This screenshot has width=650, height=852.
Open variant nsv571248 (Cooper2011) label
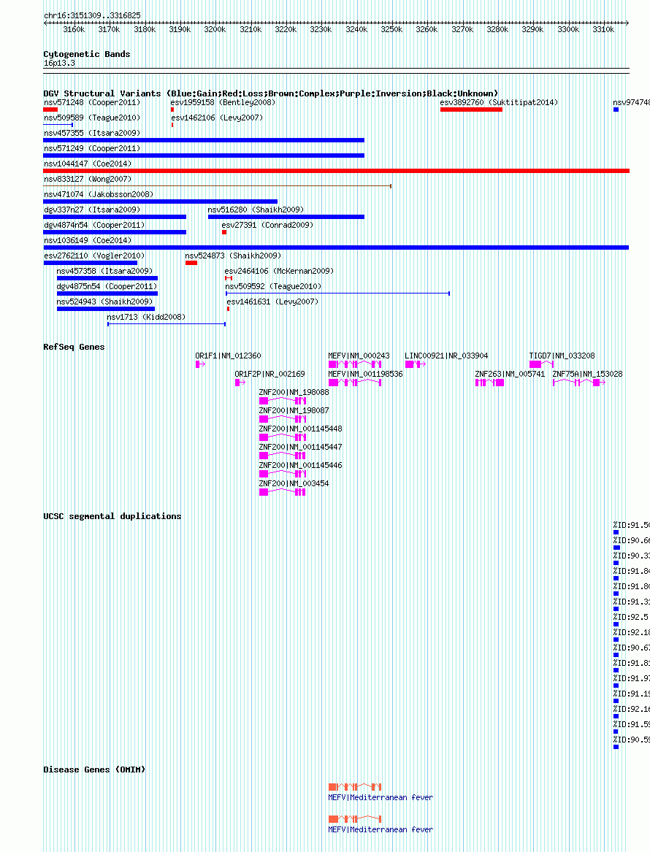click(92, 102)
